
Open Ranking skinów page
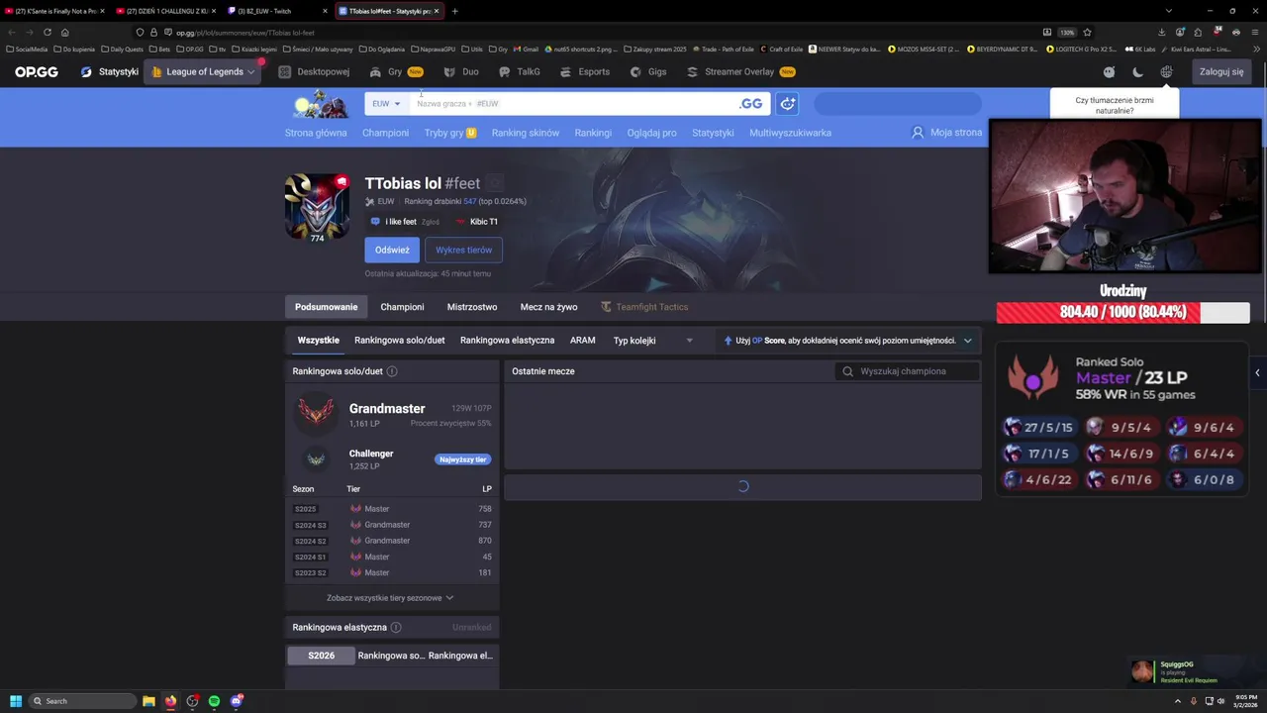click(x=526, y=133)
